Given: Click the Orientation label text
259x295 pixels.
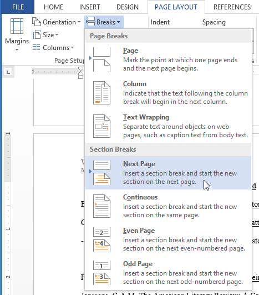Looking at the screenshot, I should [x=59, y=22].
